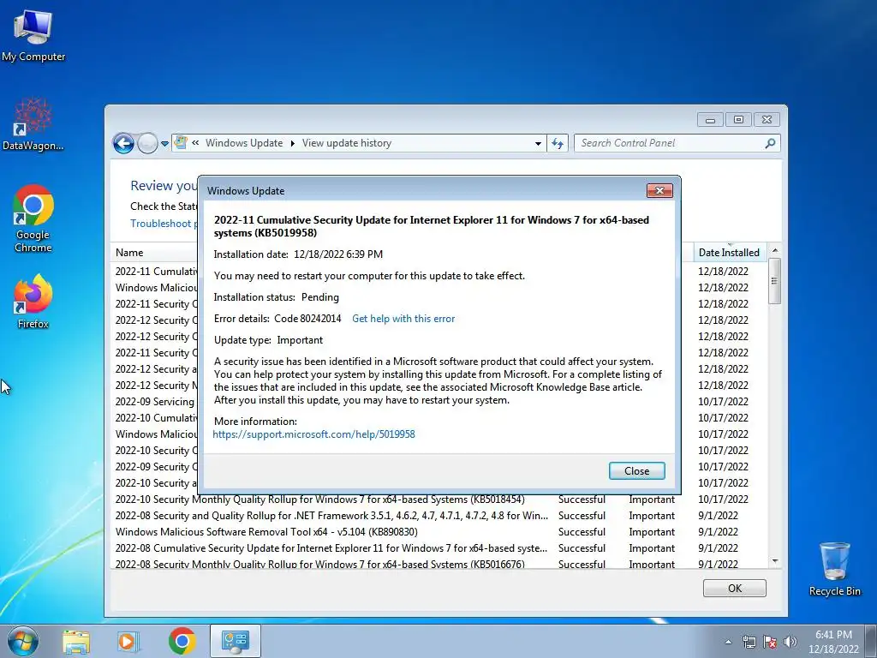Viewport: 877px width, 658px height.
Task: Maximize the update history window
Action: (x=738, y=120)
